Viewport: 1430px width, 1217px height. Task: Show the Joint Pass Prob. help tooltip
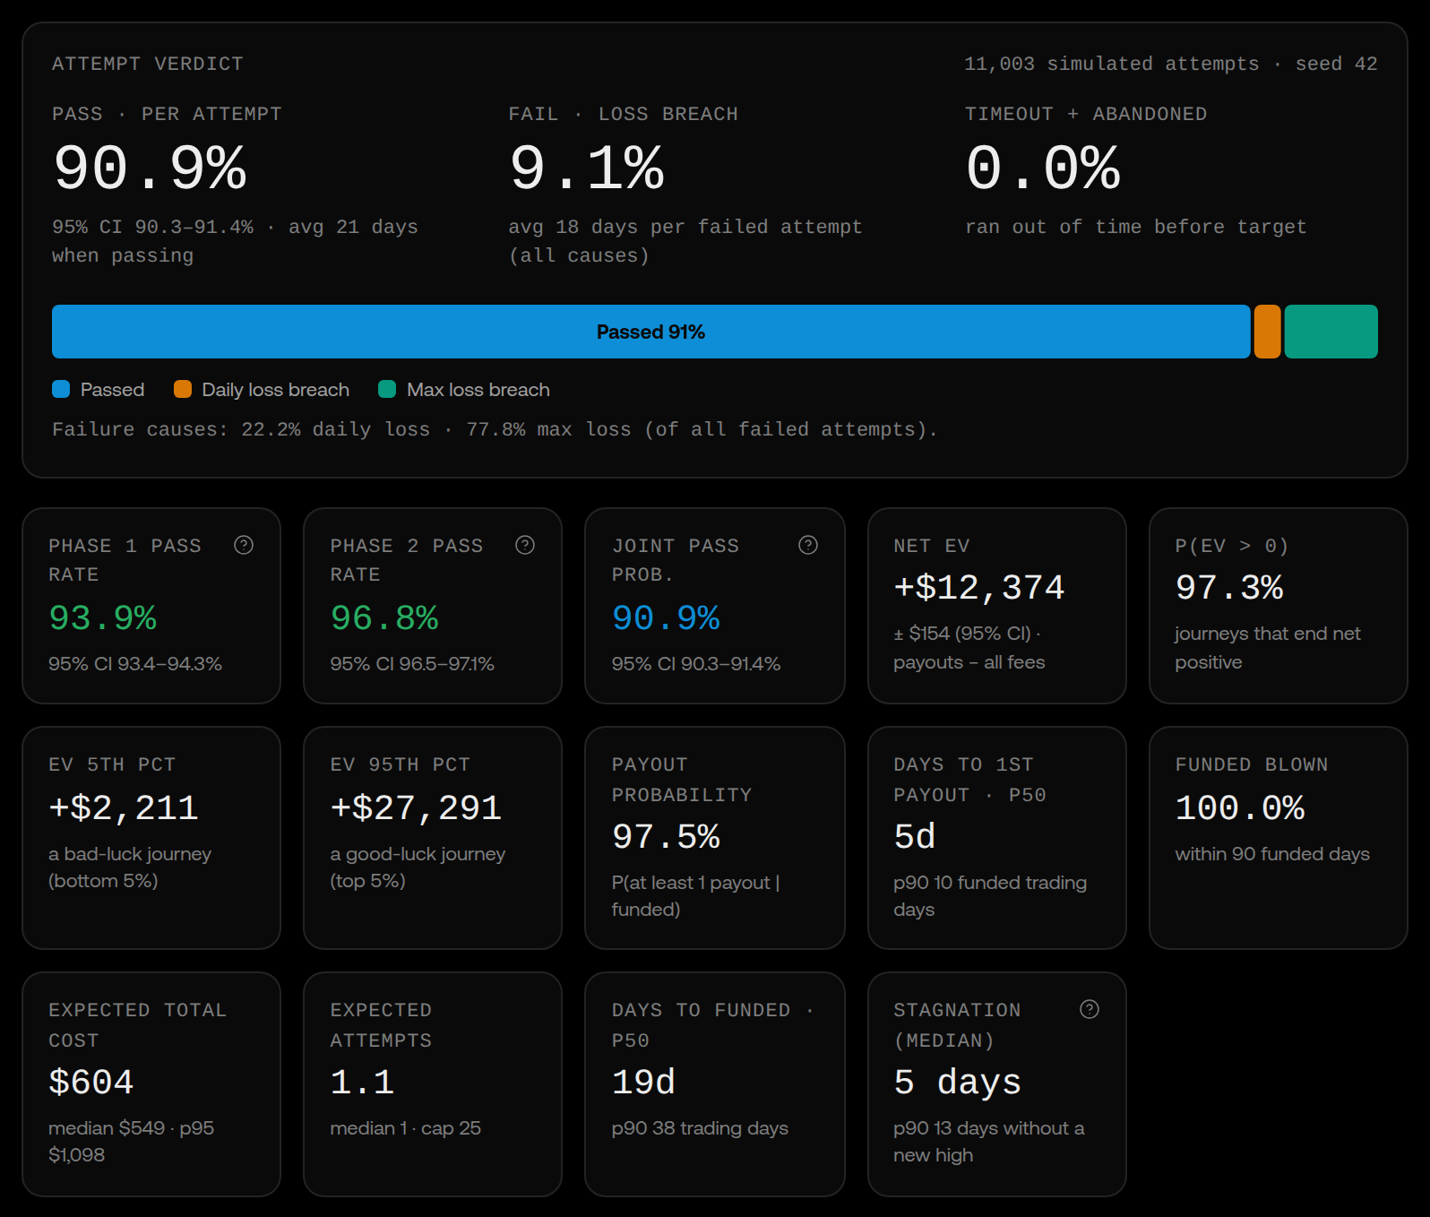pyautogui.click(x=808, y=545)
